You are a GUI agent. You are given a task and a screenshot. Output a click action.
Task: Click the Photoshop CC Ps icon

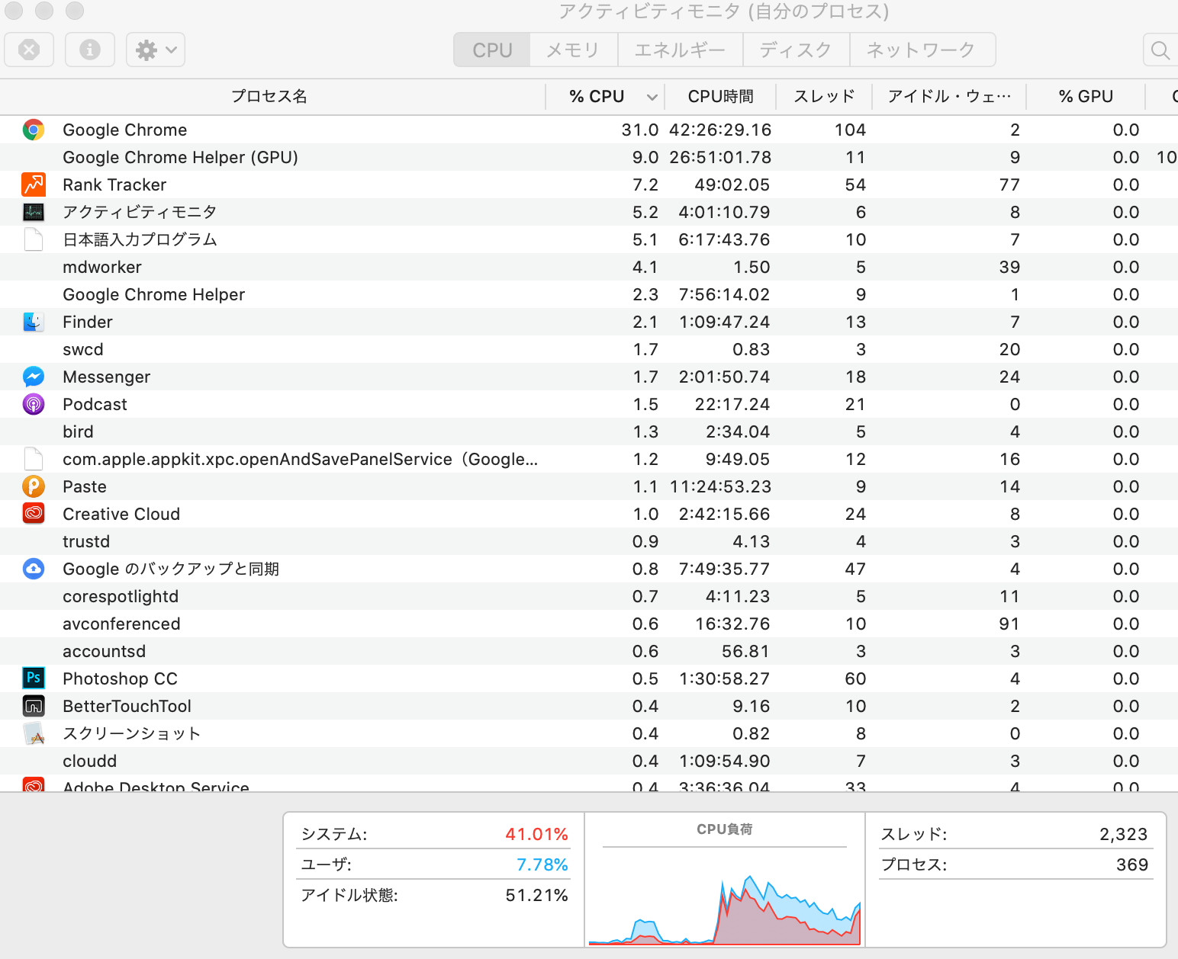34,678
